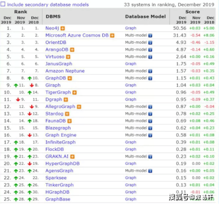Click the orange plus icon next to GRAKN.AI
The image size is (219, 204).
[x=72, y=157]
